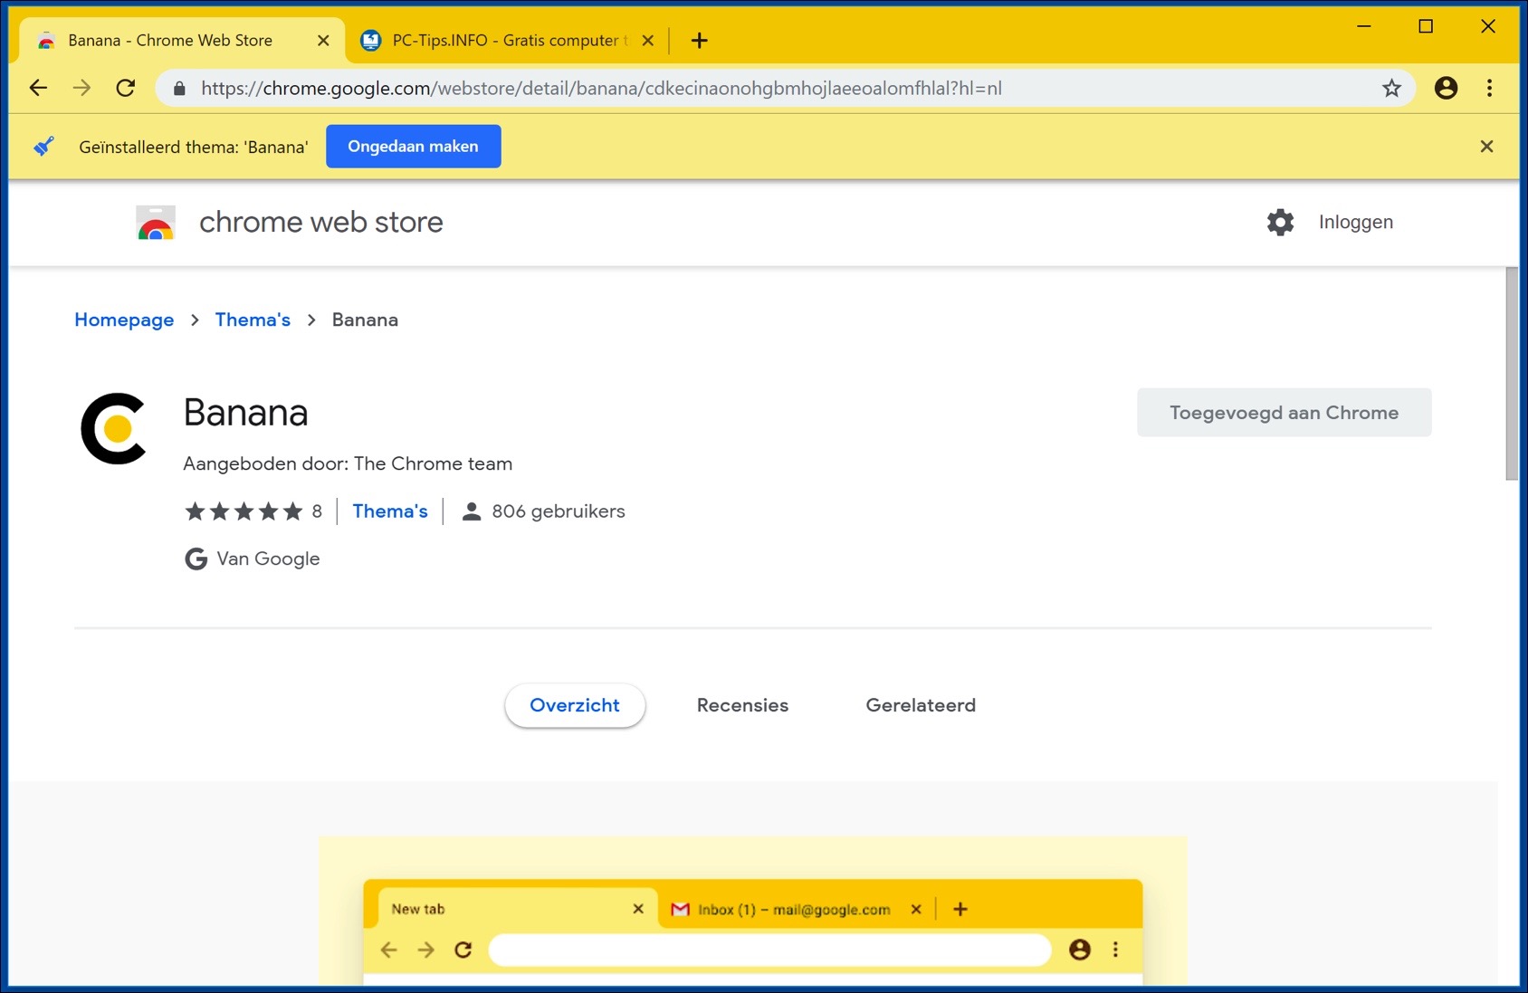The width and height of the screenshot is (1528, 993).
Task: Select the Overzicht tab
Action: [x=575, y=705]
